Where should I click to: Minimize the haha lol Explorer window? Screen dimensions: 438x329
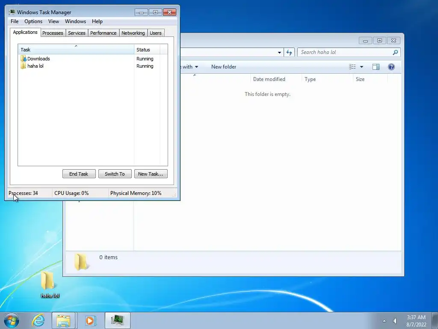(x=365, y=41)
